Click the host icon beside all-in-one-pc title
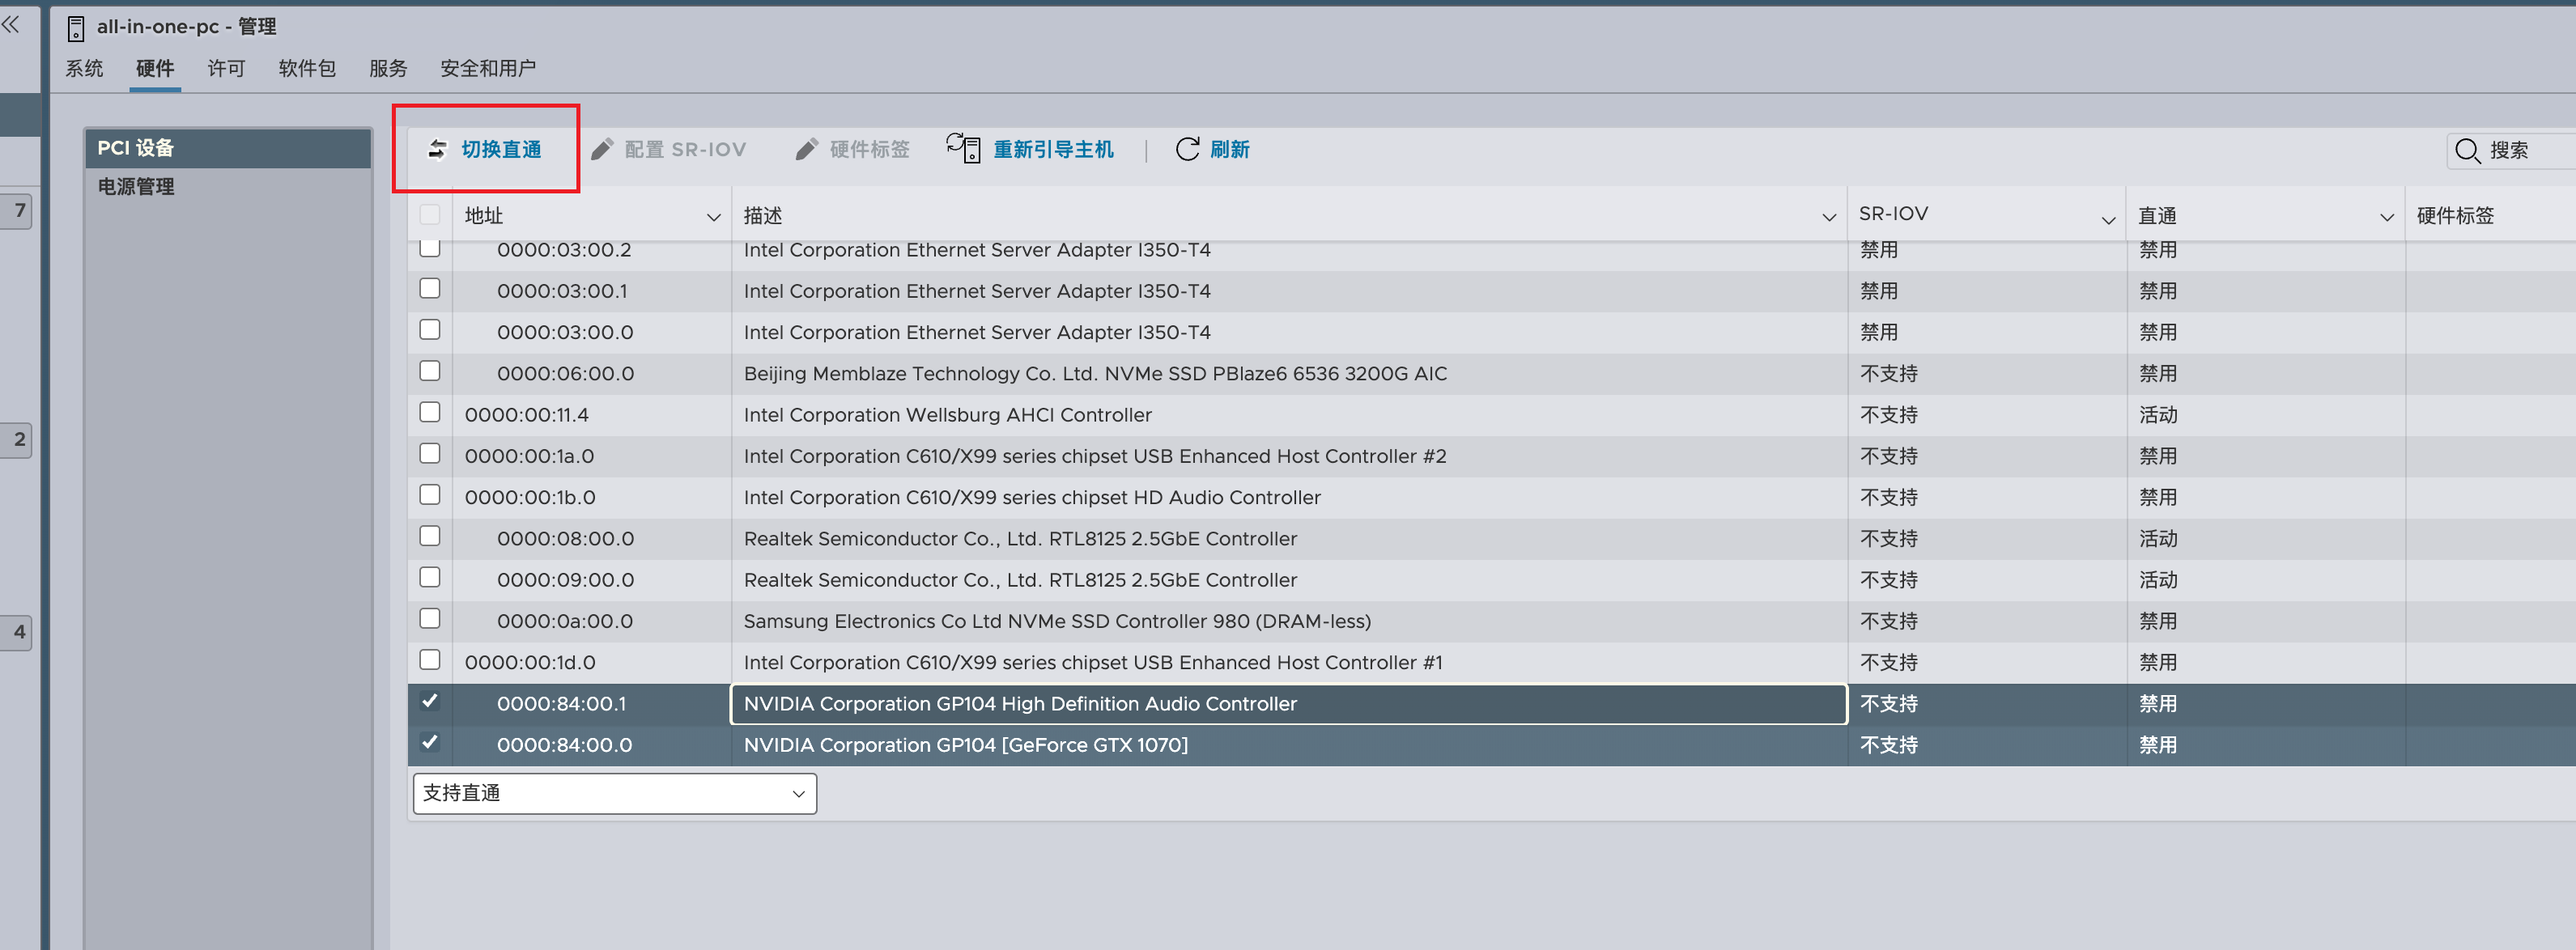The image size is (2576, 950). (x=76, y=28)
